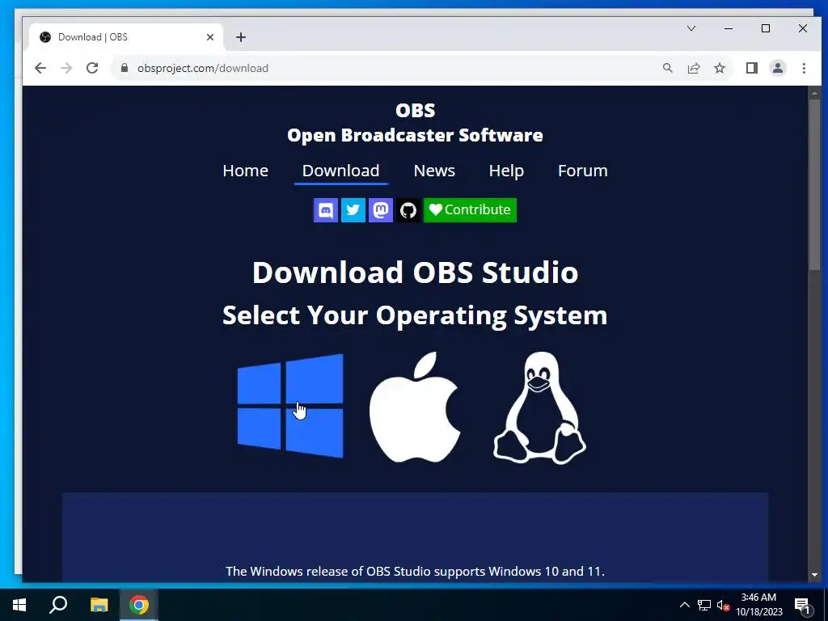Toggle the browser side panel
Image resolution: width=828 pixels, height=621 pixels.
point(752,68)
